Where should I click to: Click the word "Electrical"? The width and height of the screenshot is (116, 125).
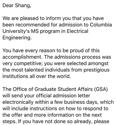77,31
